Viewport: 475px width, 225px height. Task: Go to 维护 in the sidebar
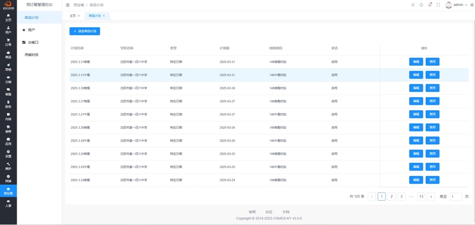pyautogui.click(x=8, y=166)
